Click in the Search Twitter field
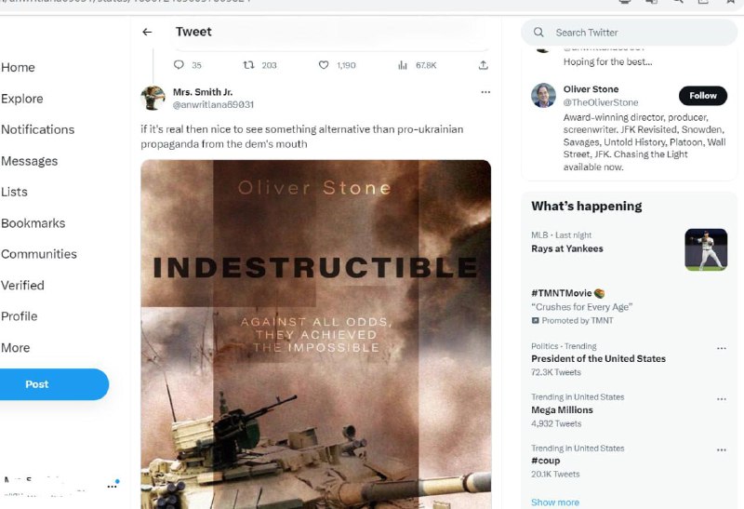The height and width of the screenshot is (509, 744). (x=632, y=33)
